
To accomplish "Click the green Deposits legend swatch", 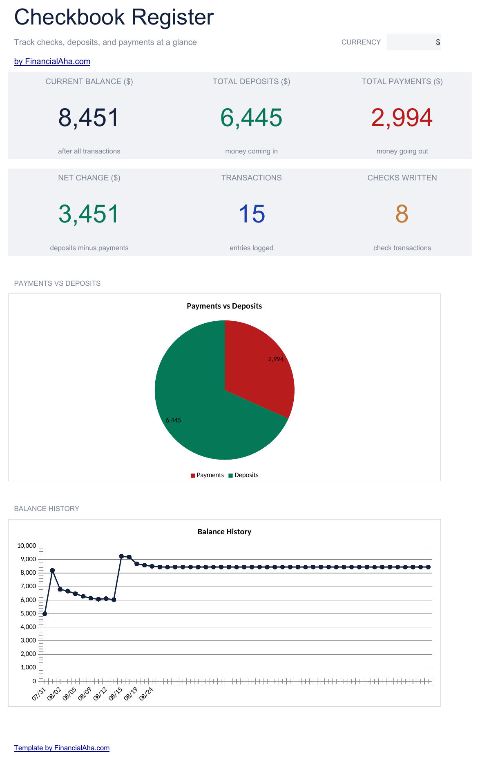I will 230,476.
